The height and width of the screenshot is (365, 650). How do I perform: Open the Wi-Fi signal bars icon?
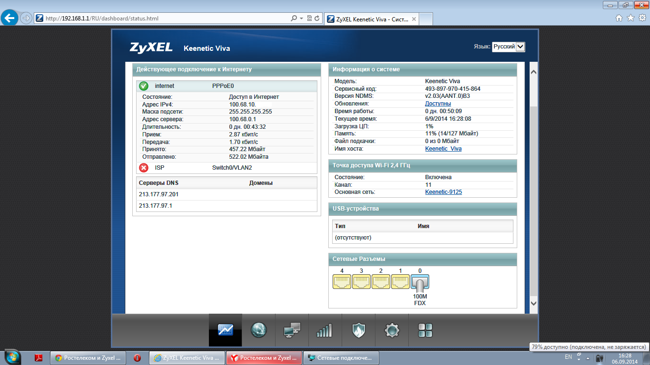325,330
